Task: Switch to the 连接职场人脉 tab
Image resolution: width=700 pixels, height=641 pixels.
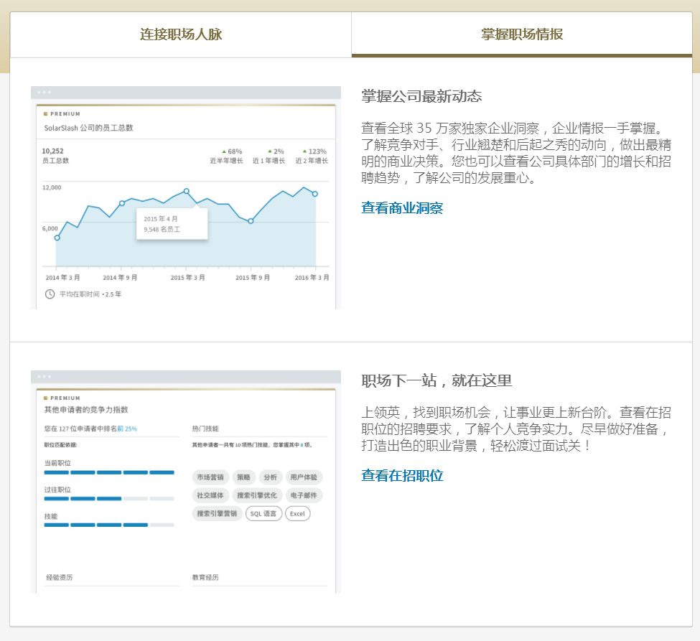Action: tap(181, 34)
